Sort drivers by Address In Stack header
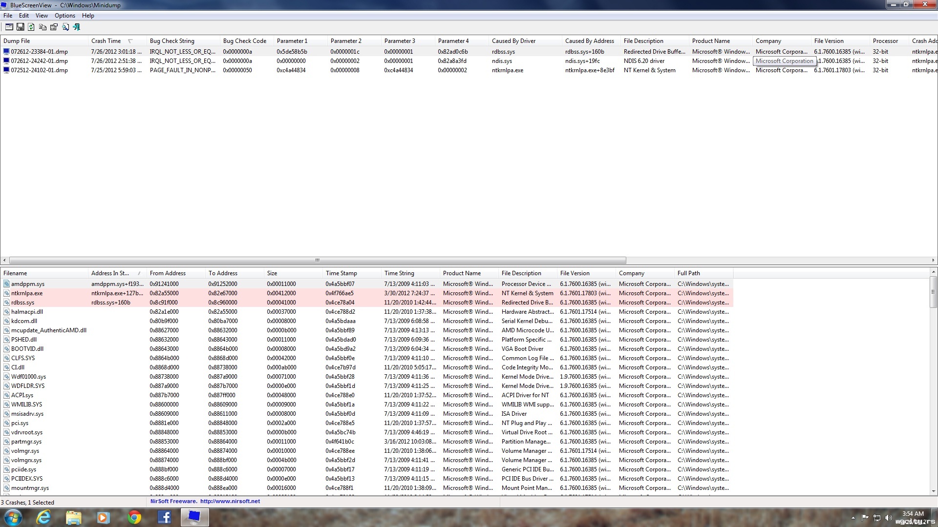 coord(110,273)
